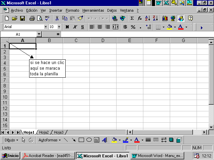Open the Formato menu
The height and width of the screenshot is (160, 214).
tap(72, 10)
